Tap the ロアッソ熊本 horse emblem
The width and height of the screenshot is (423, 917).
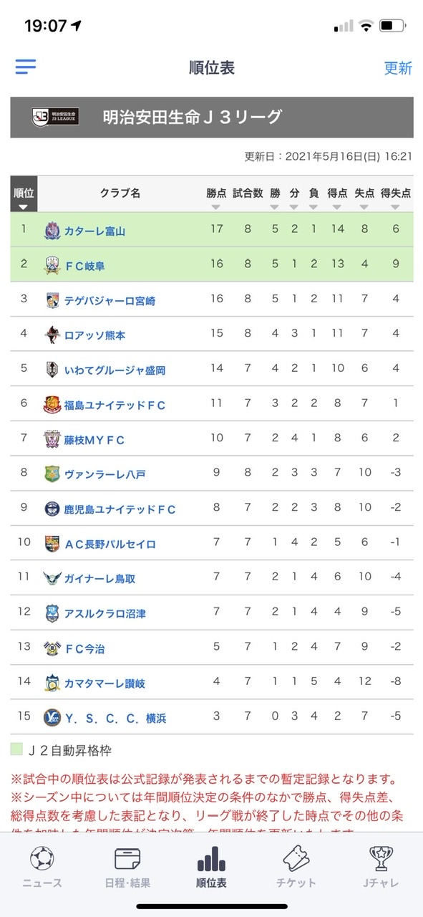click(x=53, y=335)
